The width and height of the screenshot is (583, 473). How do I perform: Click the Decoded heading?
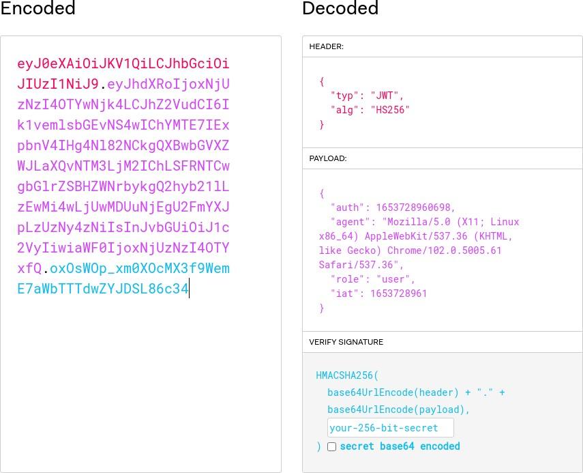point(340,9)
